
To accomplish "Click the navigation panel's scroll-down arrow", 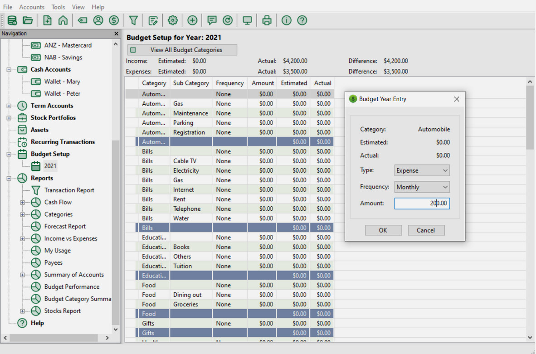I will click(x=116, y=330).
